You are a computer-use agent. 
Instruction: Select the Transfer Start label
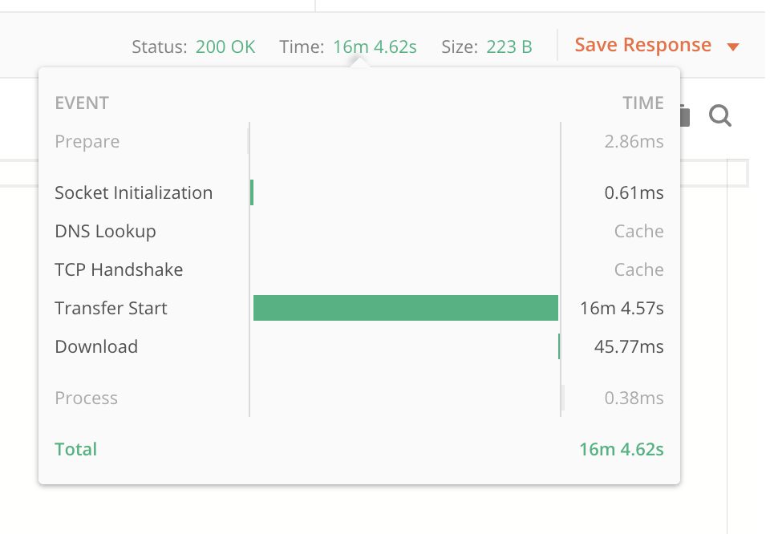click(111, 308)
